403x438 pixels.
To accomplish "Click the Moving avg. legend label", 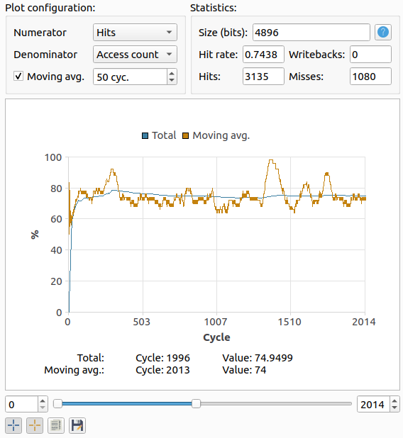I will click(221, 136).
